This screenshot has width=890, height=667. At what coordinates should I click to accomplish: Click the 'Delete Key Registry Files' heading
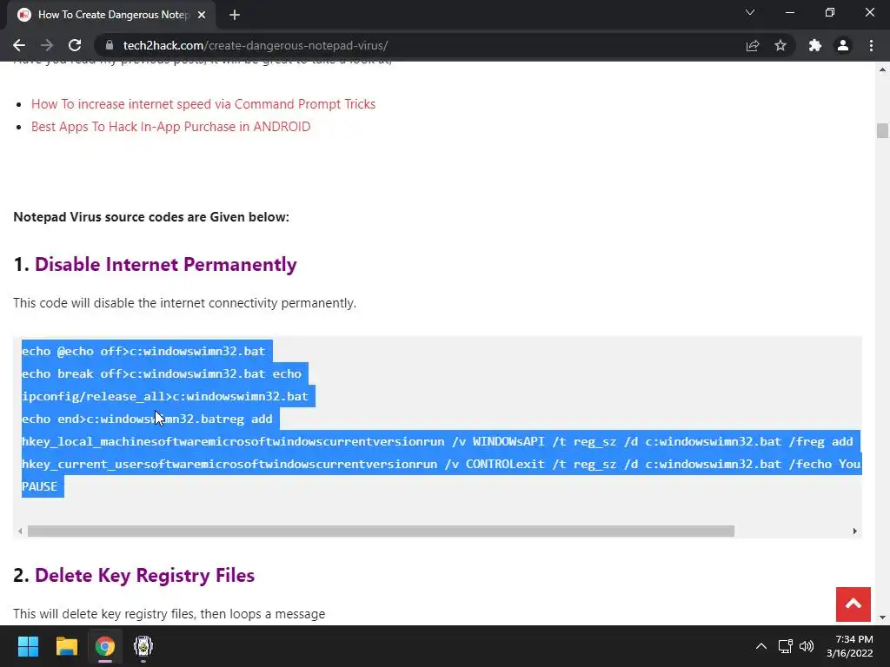(145, 575)
